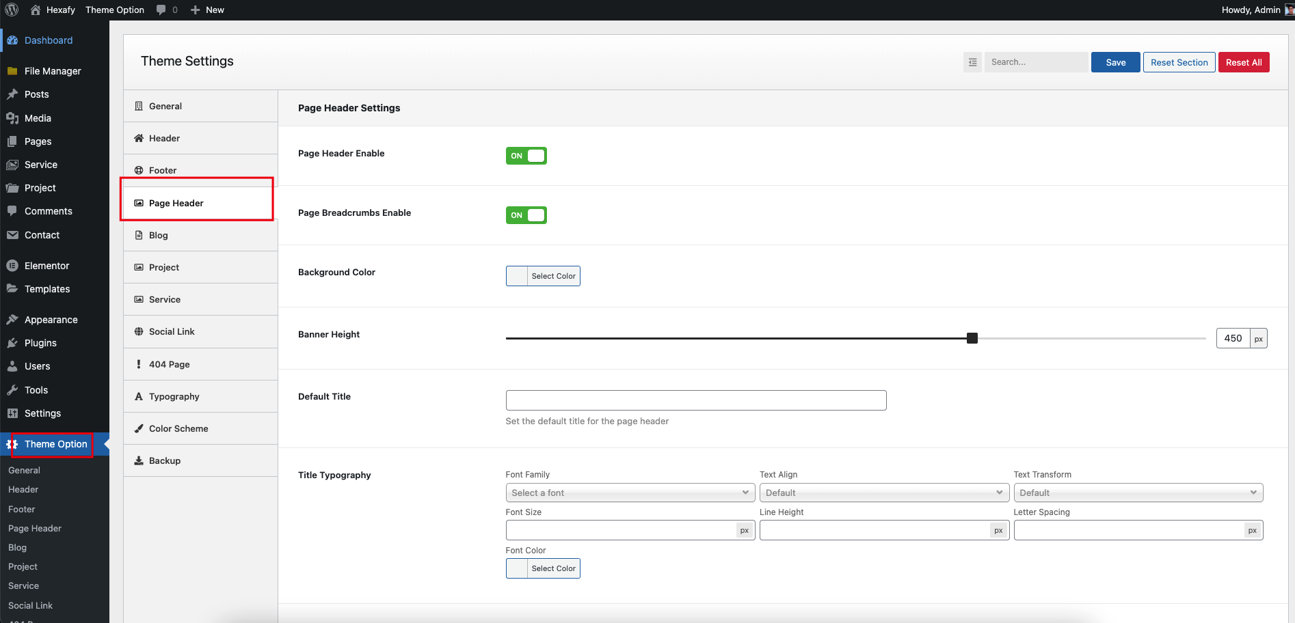1295x623 pixels.
Task: Click the Admin avatar in top bar
Action: pyautogui.click(x=1290, y=10)
